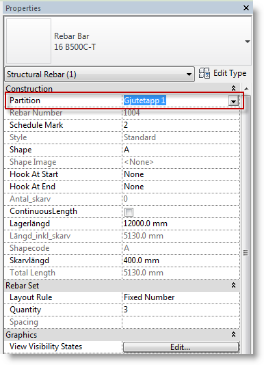Screen dimensions: 264x365
Task: Click the Shapecode label
Action: click(x=29, y=248)
